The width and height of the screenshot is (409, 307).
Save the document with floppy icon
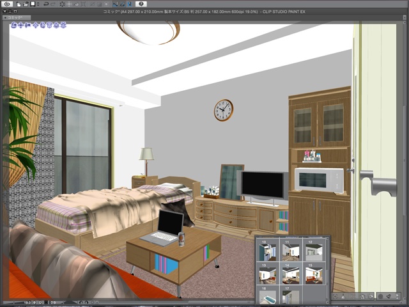33,4
